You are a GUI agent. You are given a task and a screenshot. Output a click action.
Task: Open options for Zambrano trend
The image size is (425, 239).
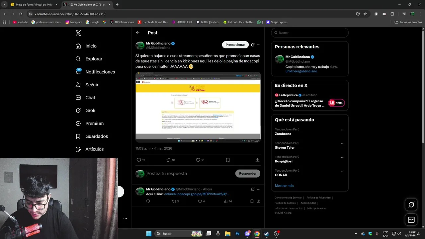coord(343,130)
